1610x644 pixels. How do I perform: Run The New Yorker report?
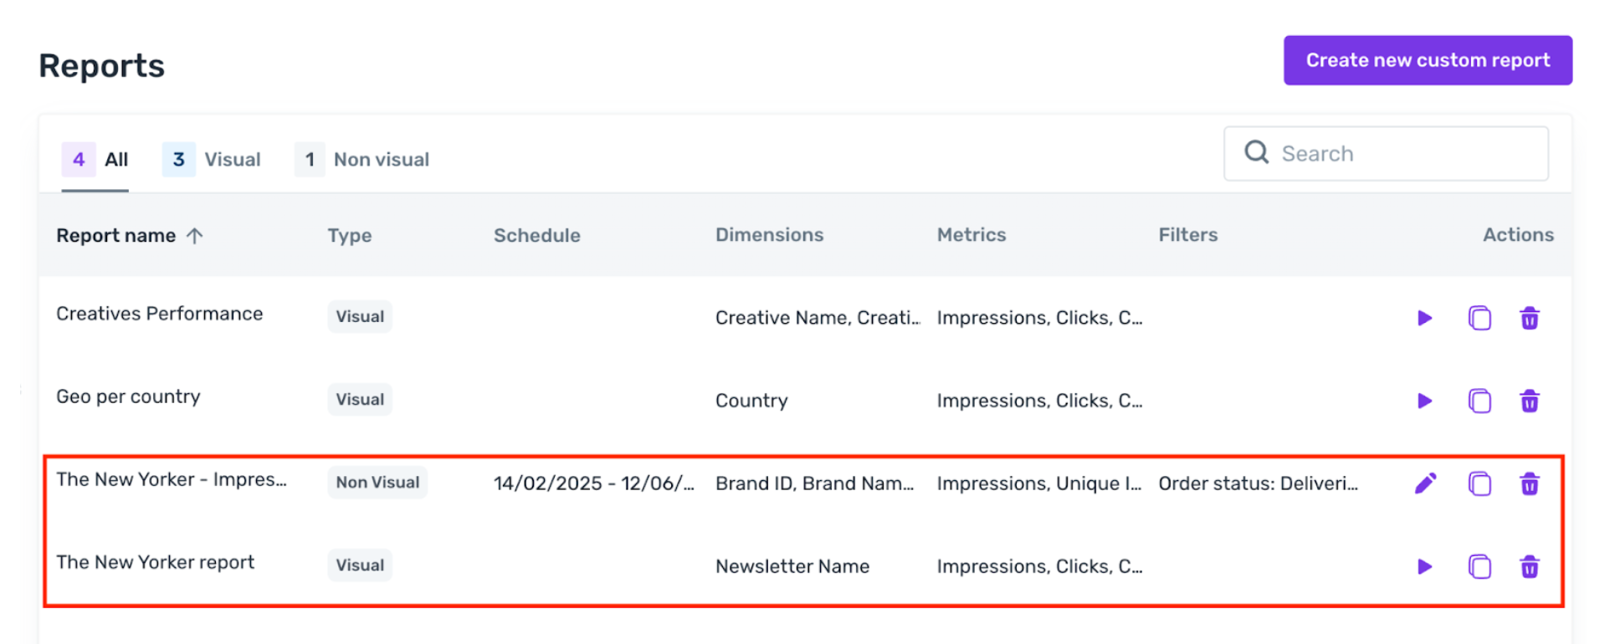(1424, 567)
